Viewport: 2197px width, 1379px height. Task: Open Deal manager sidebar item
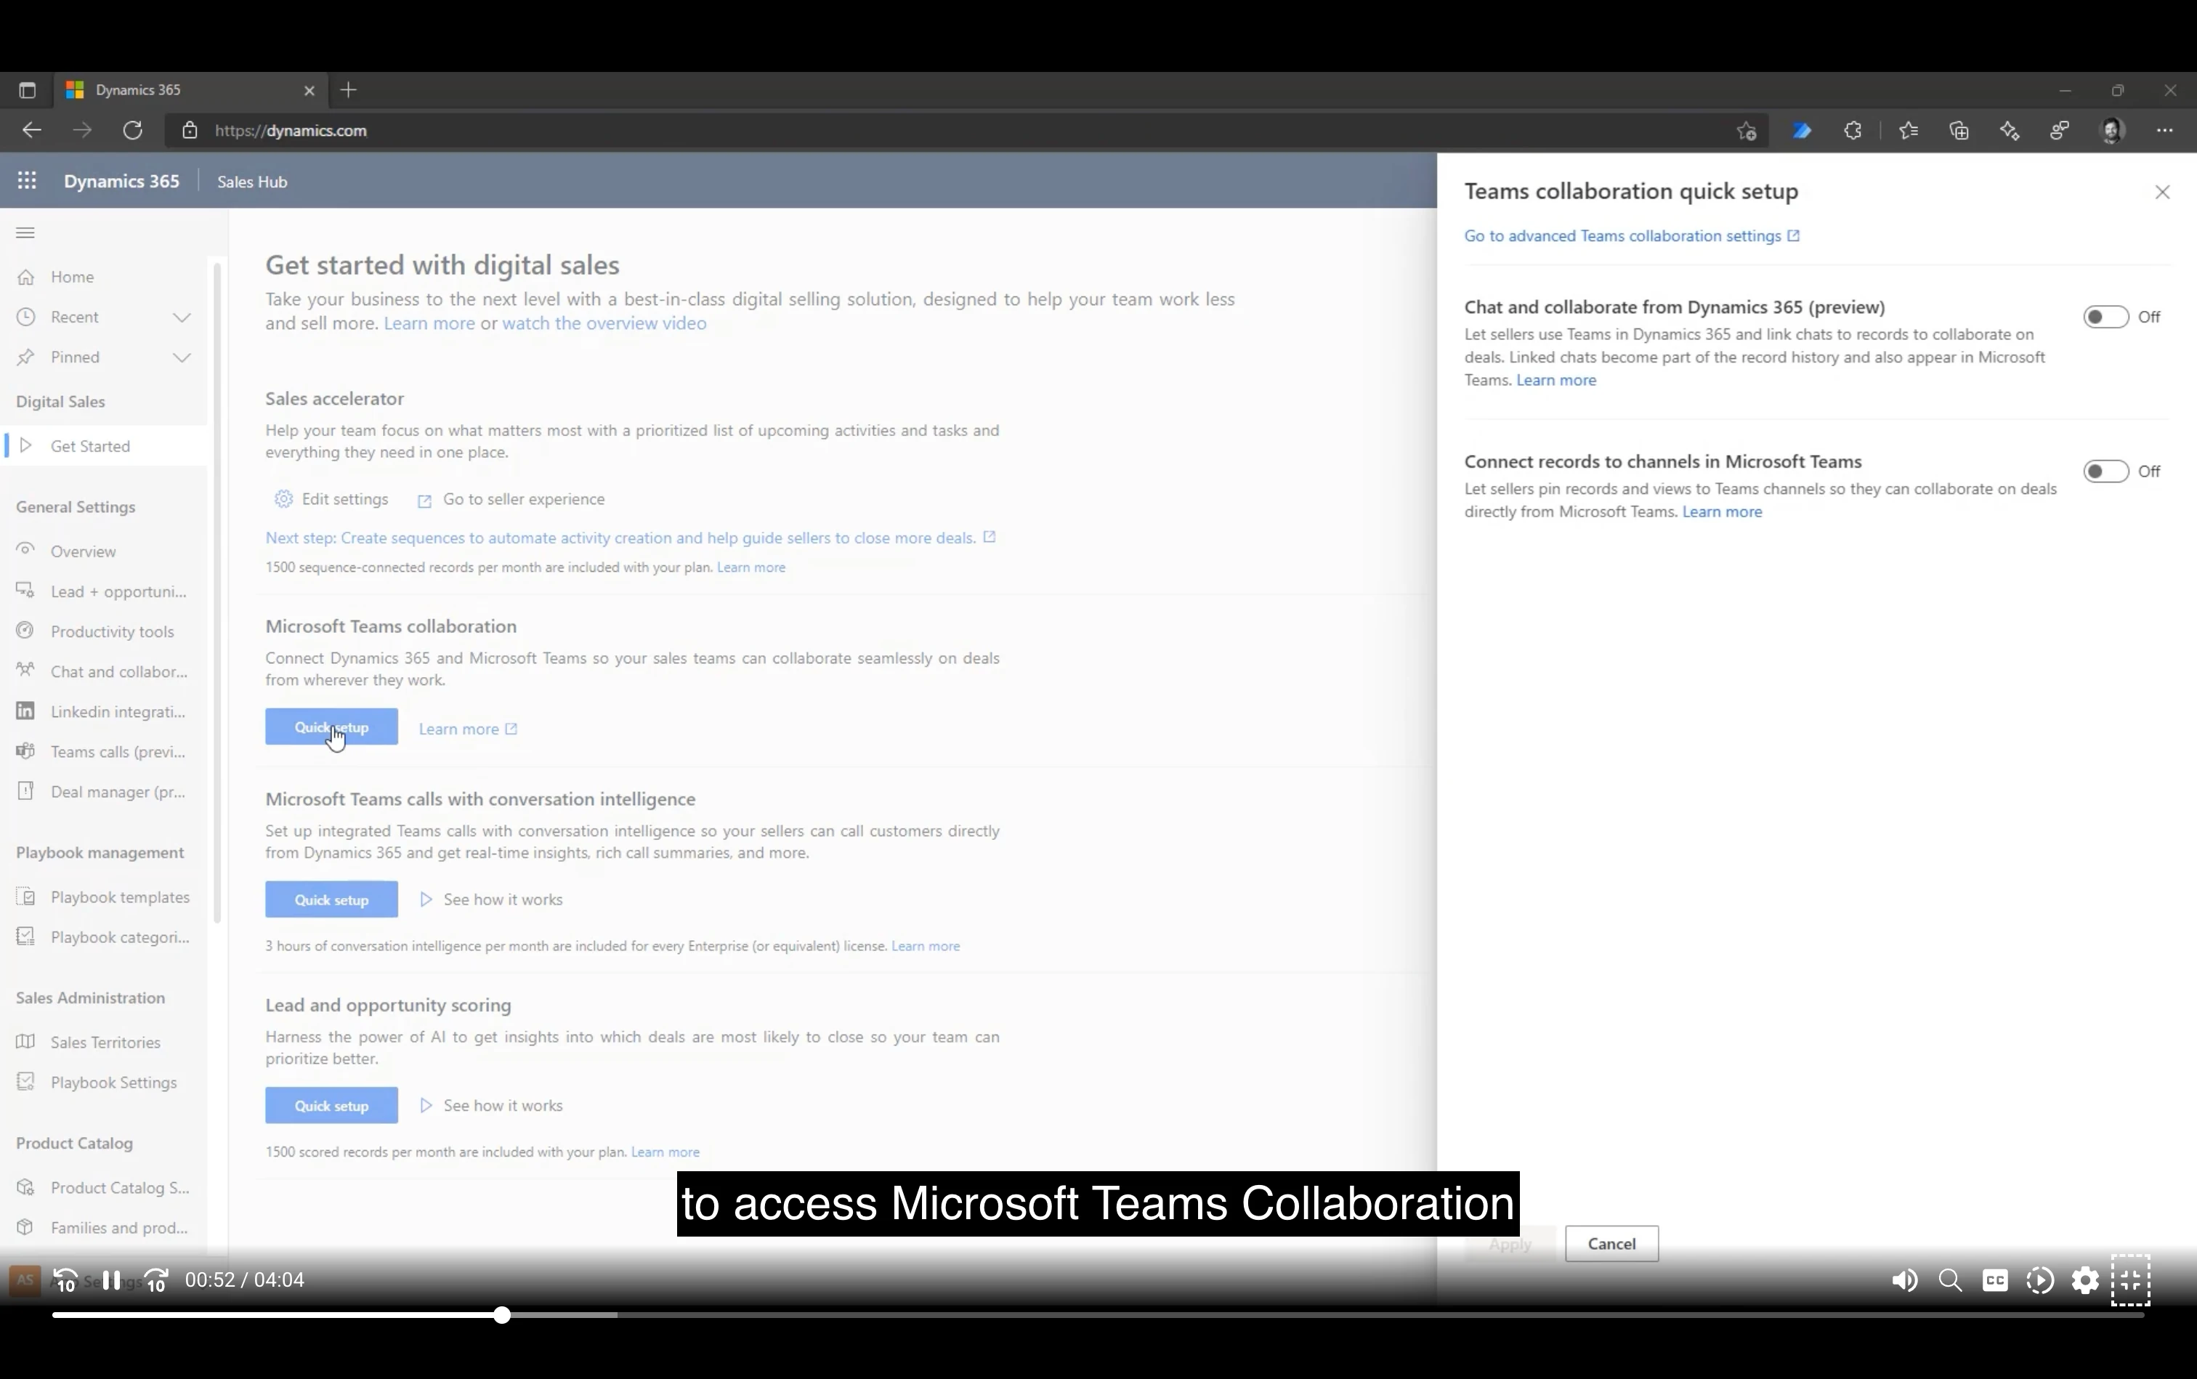[104, 792]
